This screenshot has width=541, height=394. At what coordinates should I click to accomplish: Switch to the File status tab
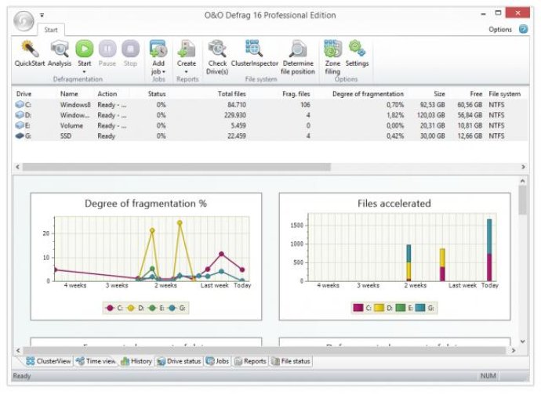[x=291, y=361]
